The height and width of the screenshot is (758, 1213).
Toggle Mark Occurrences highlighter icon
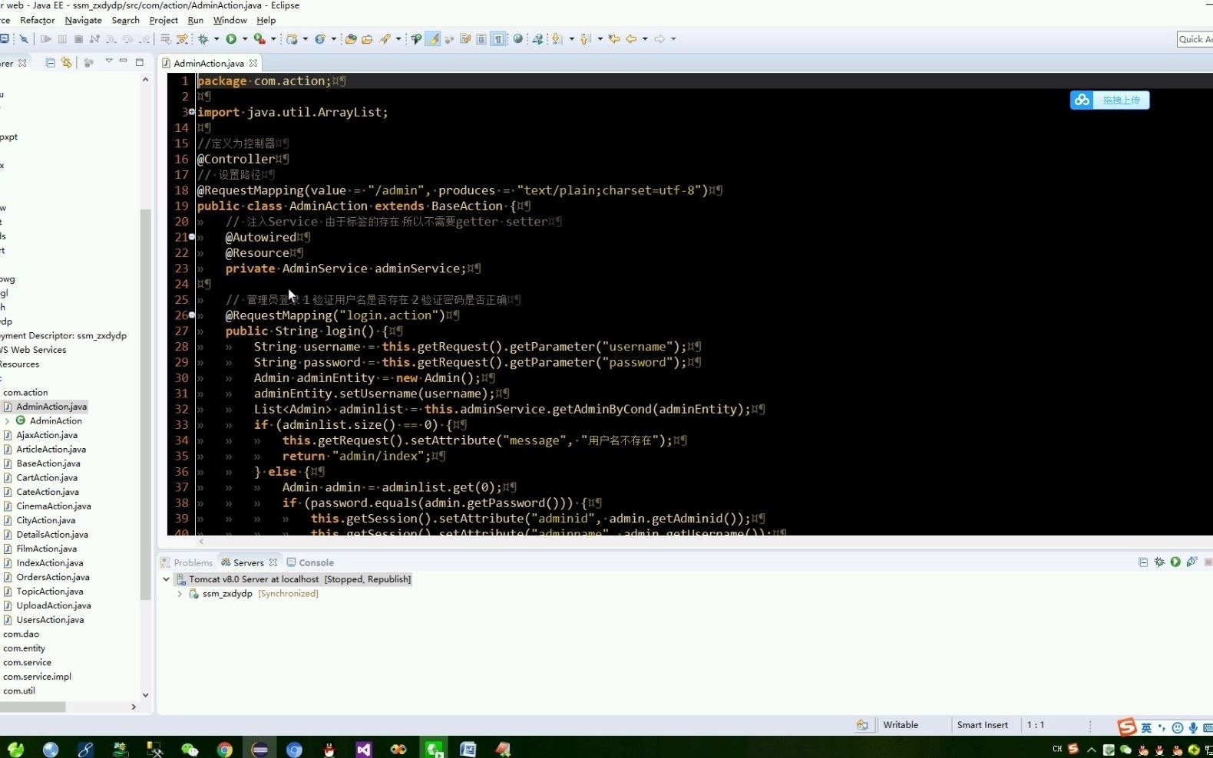(x=433, y=38)
